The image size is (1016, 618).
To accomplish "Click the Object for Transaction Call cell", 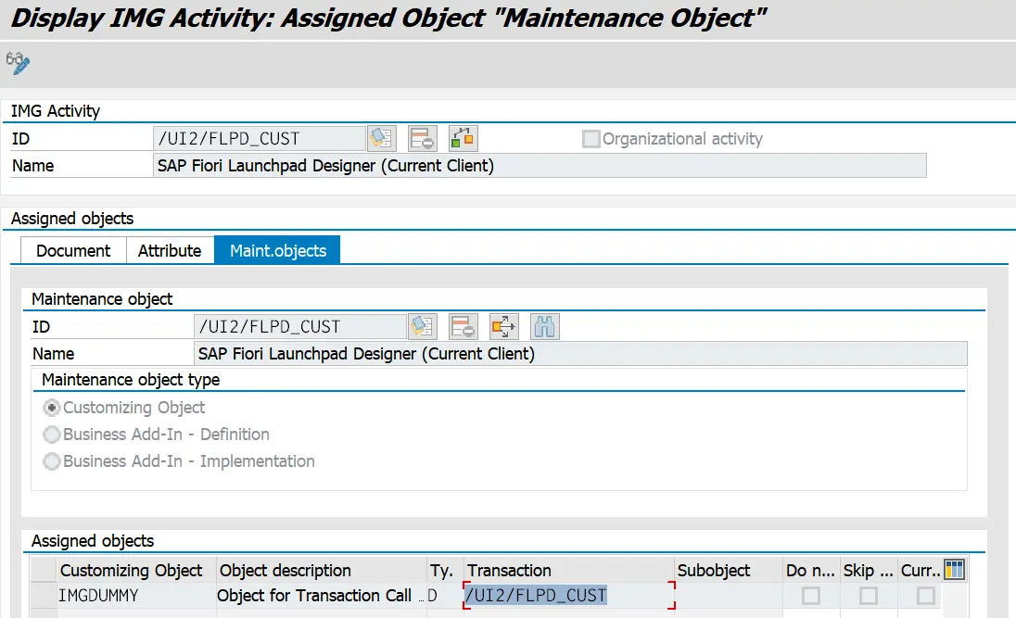I will [321, 596].
